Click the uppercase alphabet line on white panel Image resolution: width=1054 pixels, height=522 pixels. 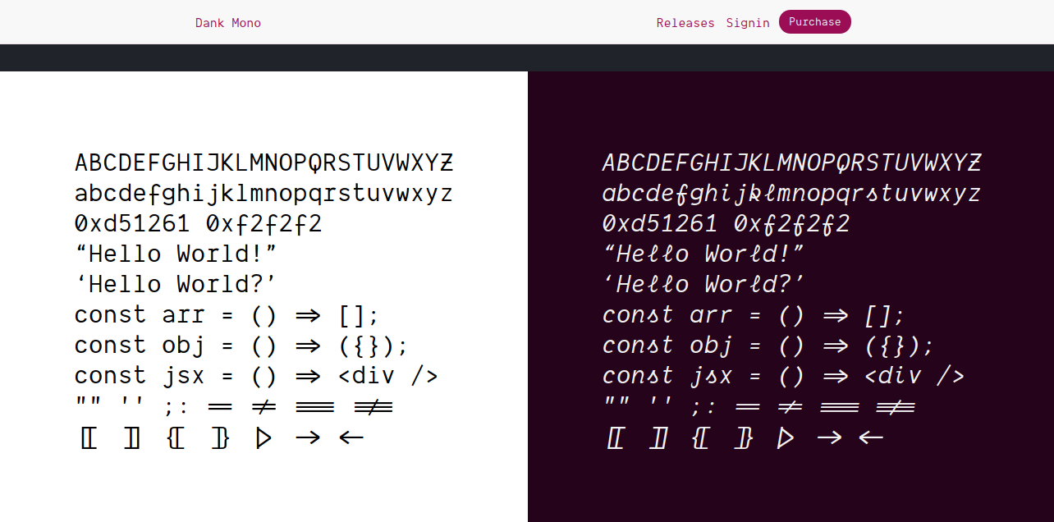[x=263, y=163]
